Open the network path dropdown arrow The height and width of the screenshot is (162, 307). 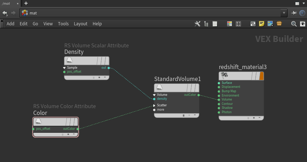[x=284, y=13]
